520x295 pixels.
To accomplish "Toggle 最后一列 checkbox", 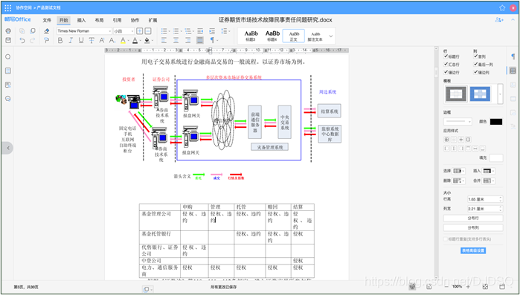I will 475,64.
